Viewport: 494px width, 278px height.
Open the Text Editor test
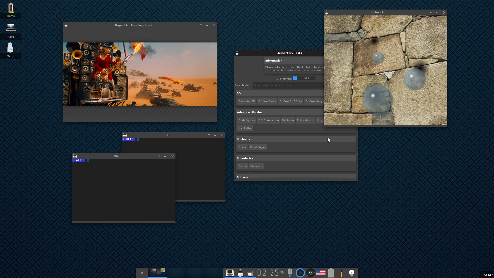point(245,128)
